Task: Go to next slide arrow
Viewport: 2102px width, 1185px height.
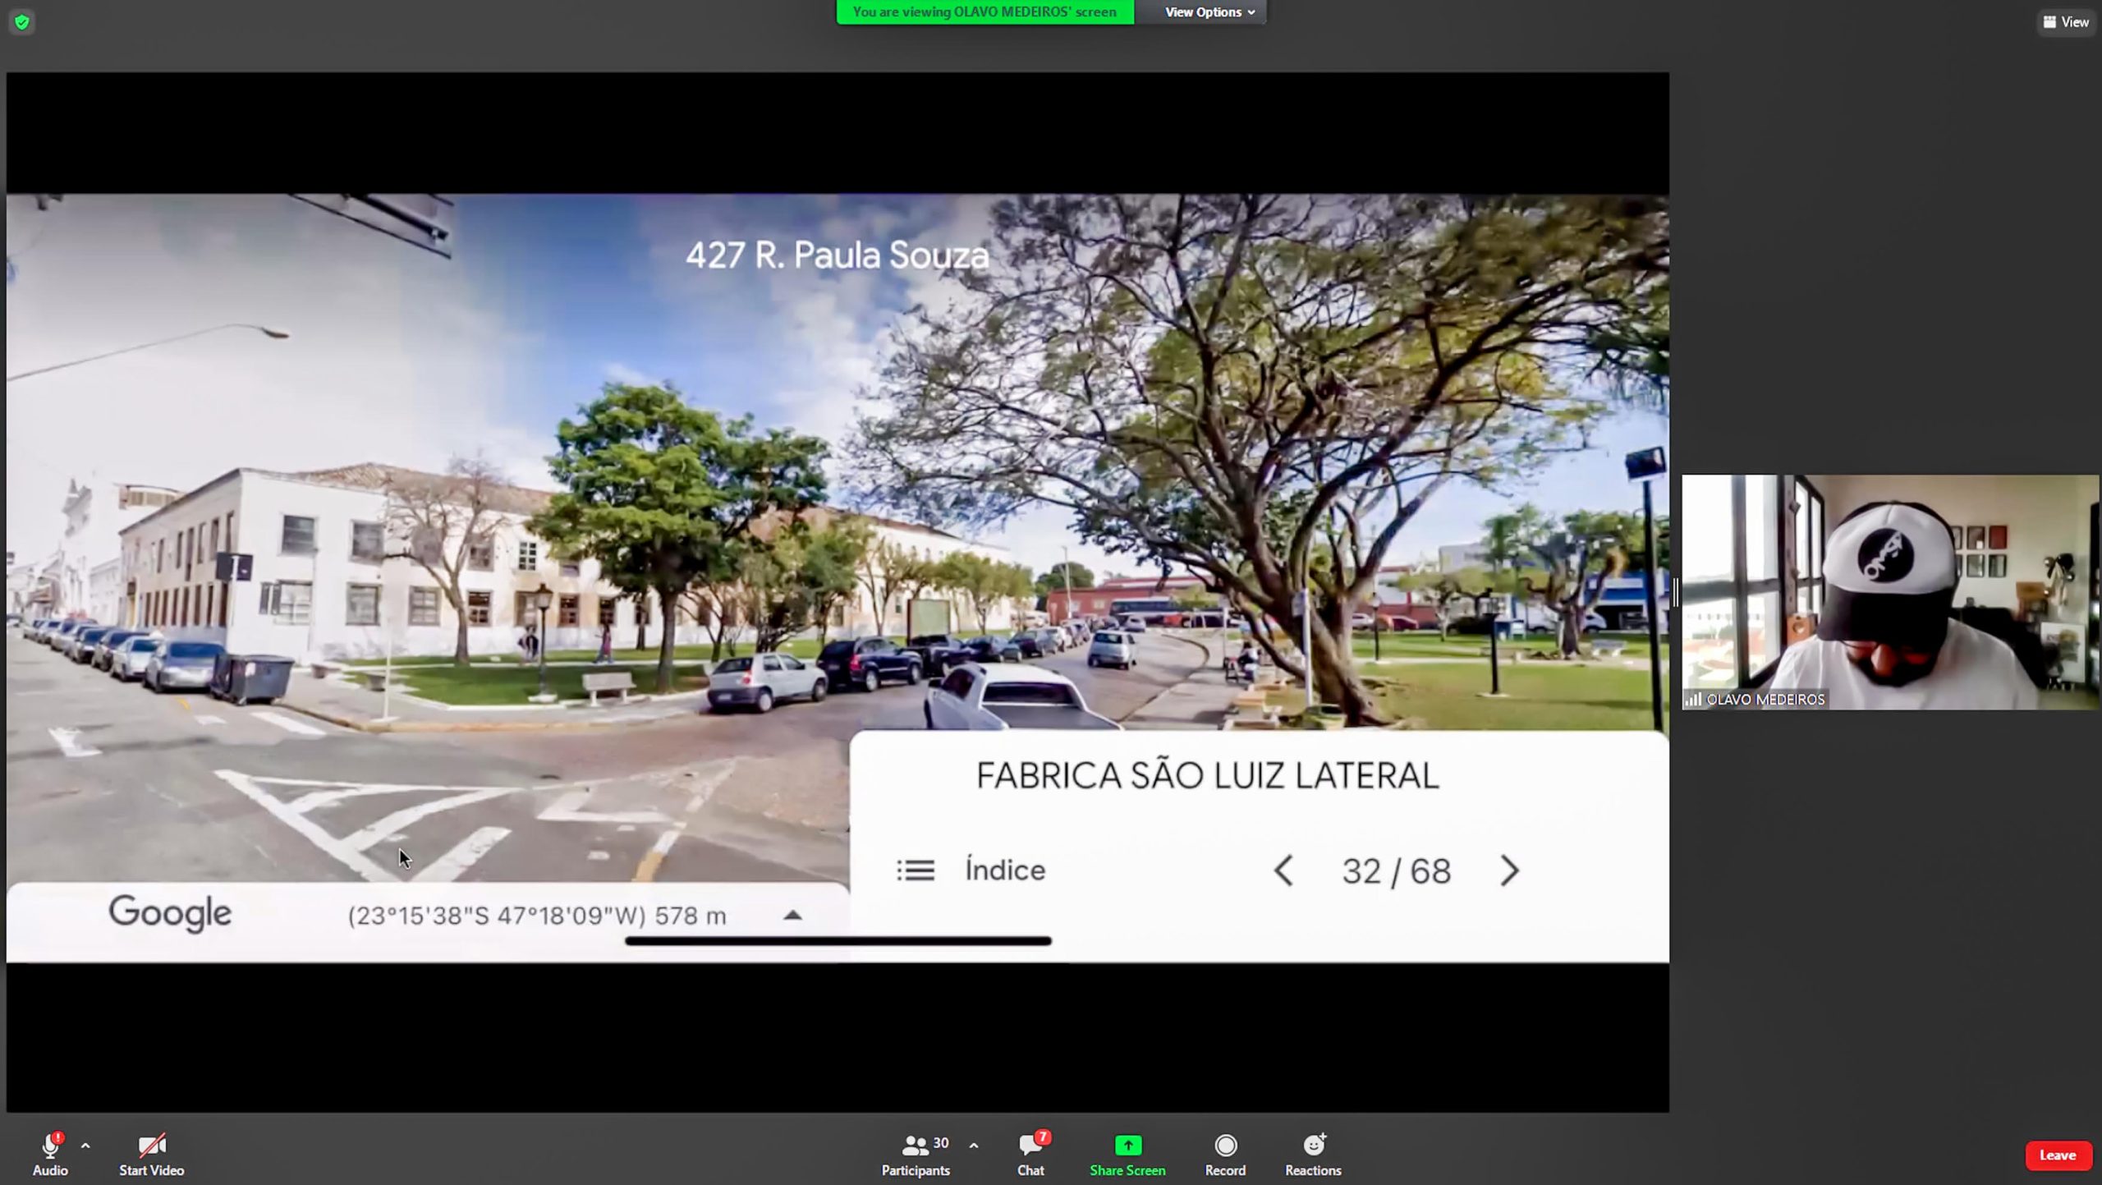Action: pos(1509,870)
